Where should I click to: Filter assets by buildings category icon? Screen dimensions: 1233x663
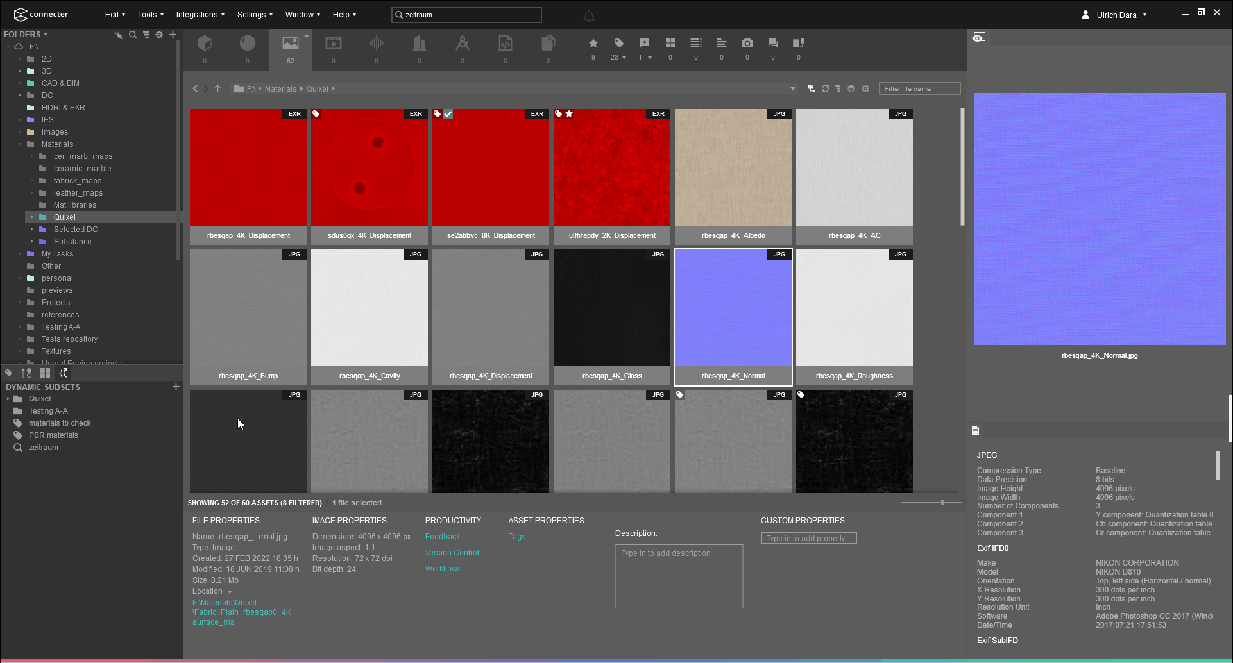coord(420,43)
